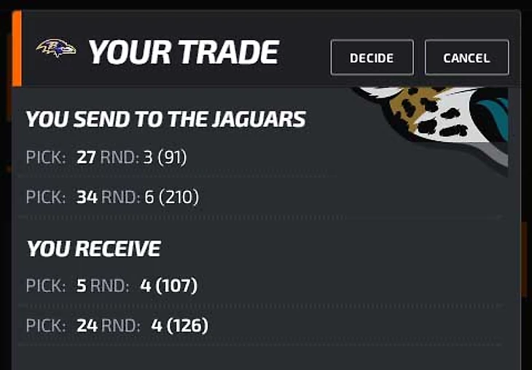
Task: Confirm the trade with DECIDE button
Action: pos(372,58)
